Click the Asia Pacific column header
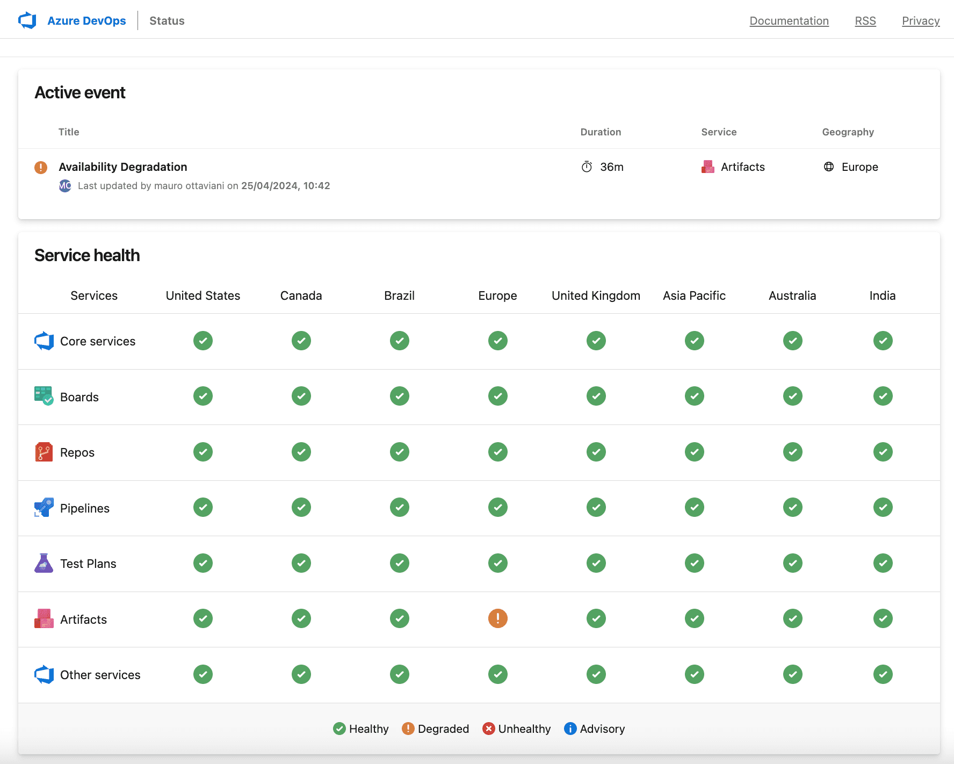954x764 pixels. pos(695,295)
